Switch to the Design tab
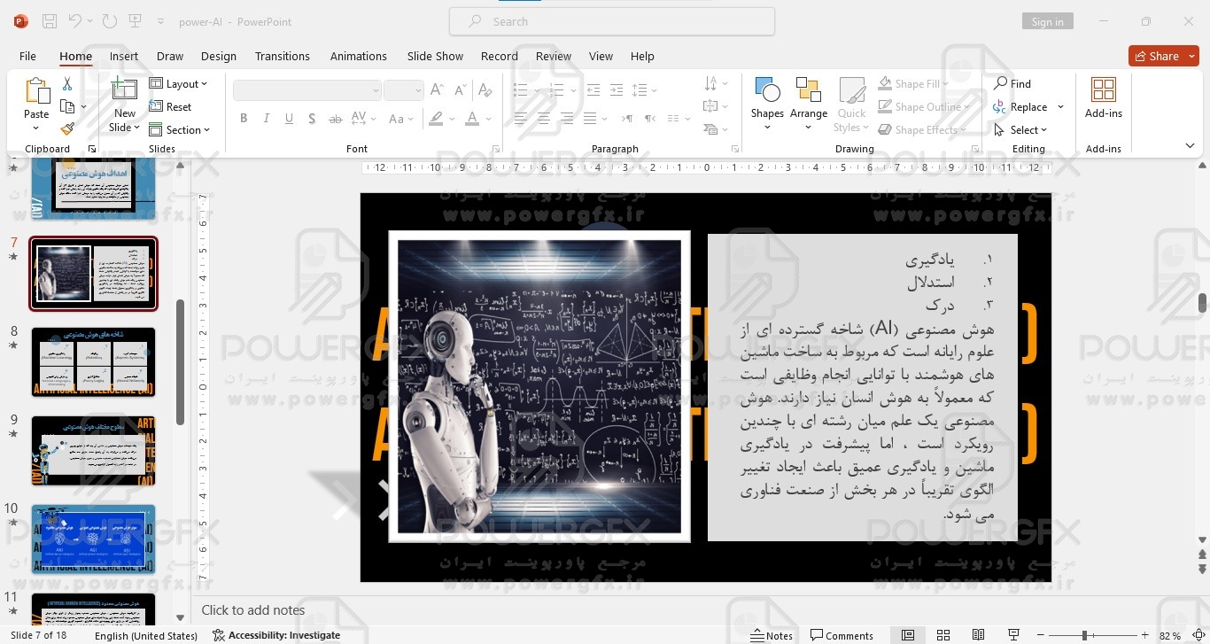1210x644 pixels. tap(218, 56)
